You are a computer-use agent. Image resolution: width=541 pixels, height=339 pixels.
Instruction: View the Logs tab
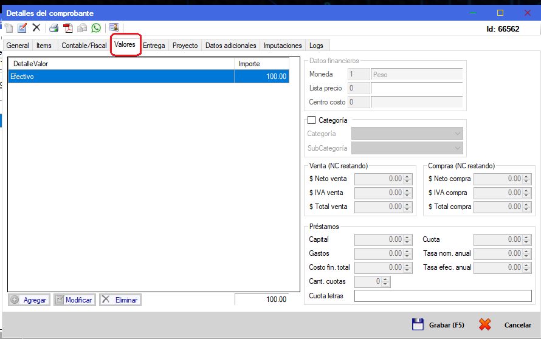pos(316,46)
